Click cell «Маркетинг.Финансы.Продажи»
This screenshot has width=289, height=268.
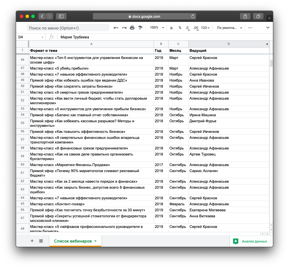click(91, 165)
